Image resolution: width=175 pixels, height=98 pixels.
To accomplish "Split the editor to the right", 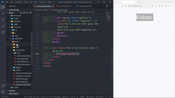I will click(107, 6).
